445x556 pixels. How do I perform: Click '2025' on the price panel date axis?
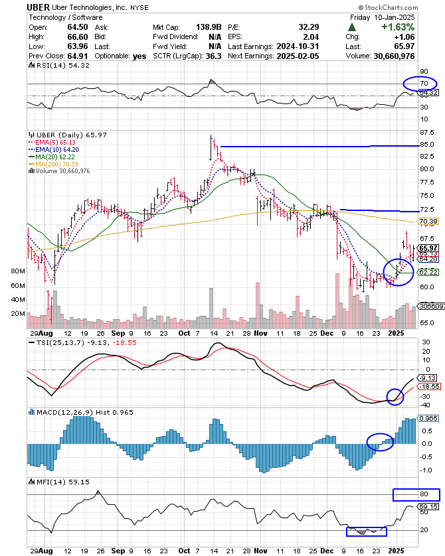[x=396, y=333]
